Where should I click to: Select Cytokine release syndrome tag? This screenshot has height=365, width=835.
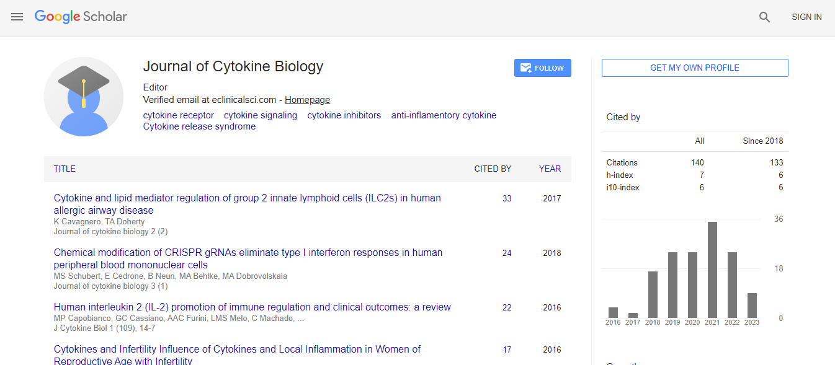click(199, 126)
